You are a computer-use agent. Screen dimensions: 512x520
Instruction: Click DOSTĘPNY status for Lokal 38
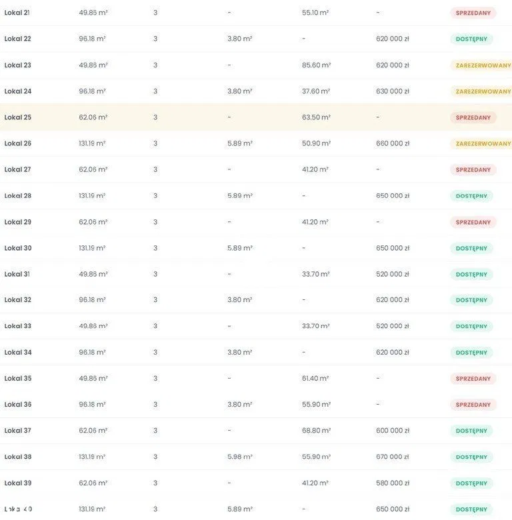pyautogui.click(x=471, y=457)
